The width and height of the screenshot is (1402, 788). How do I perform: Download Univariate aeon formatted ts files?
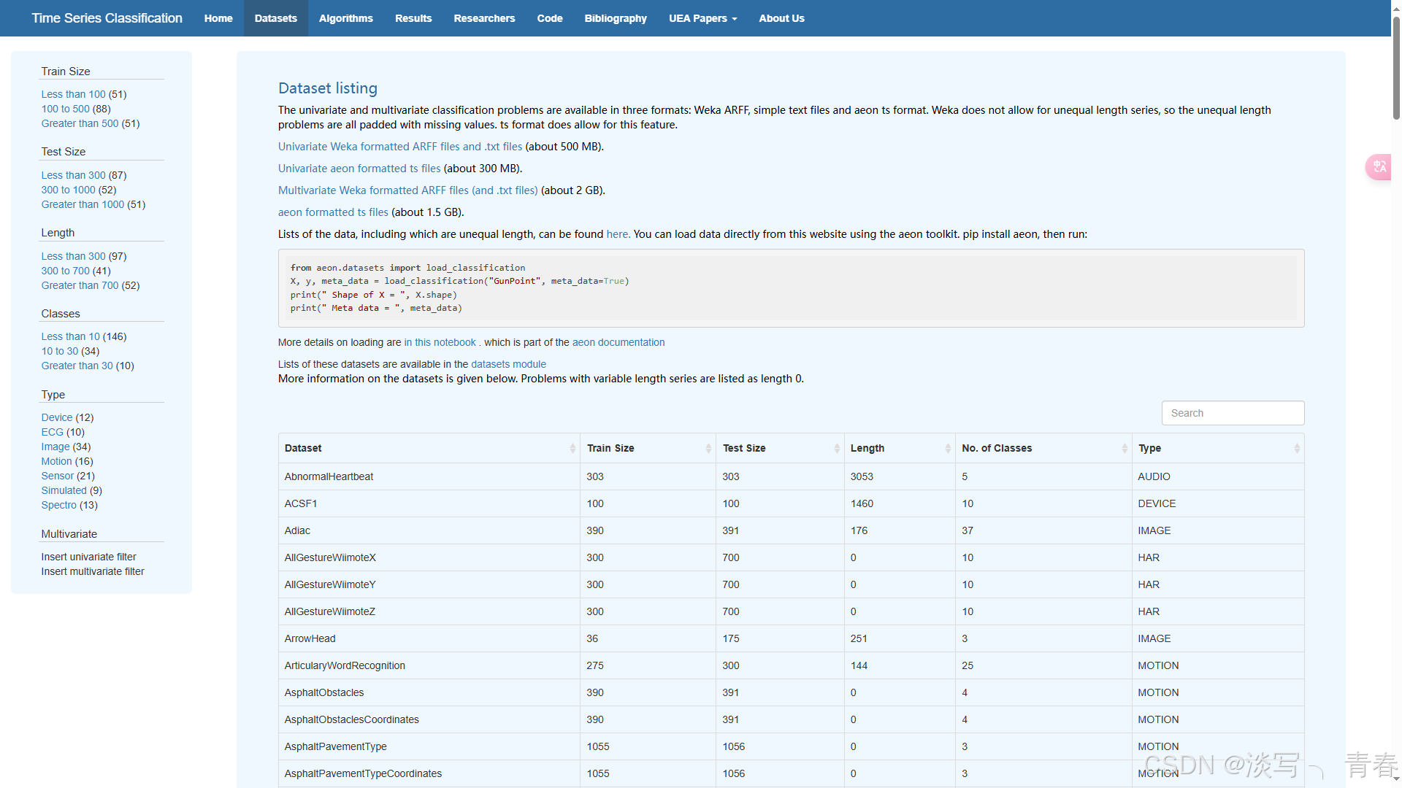[x=359, y=169]
